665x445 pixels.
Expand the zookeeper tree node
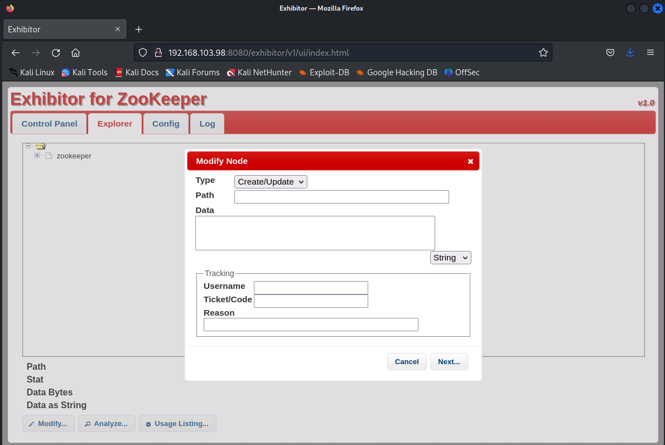37,156
